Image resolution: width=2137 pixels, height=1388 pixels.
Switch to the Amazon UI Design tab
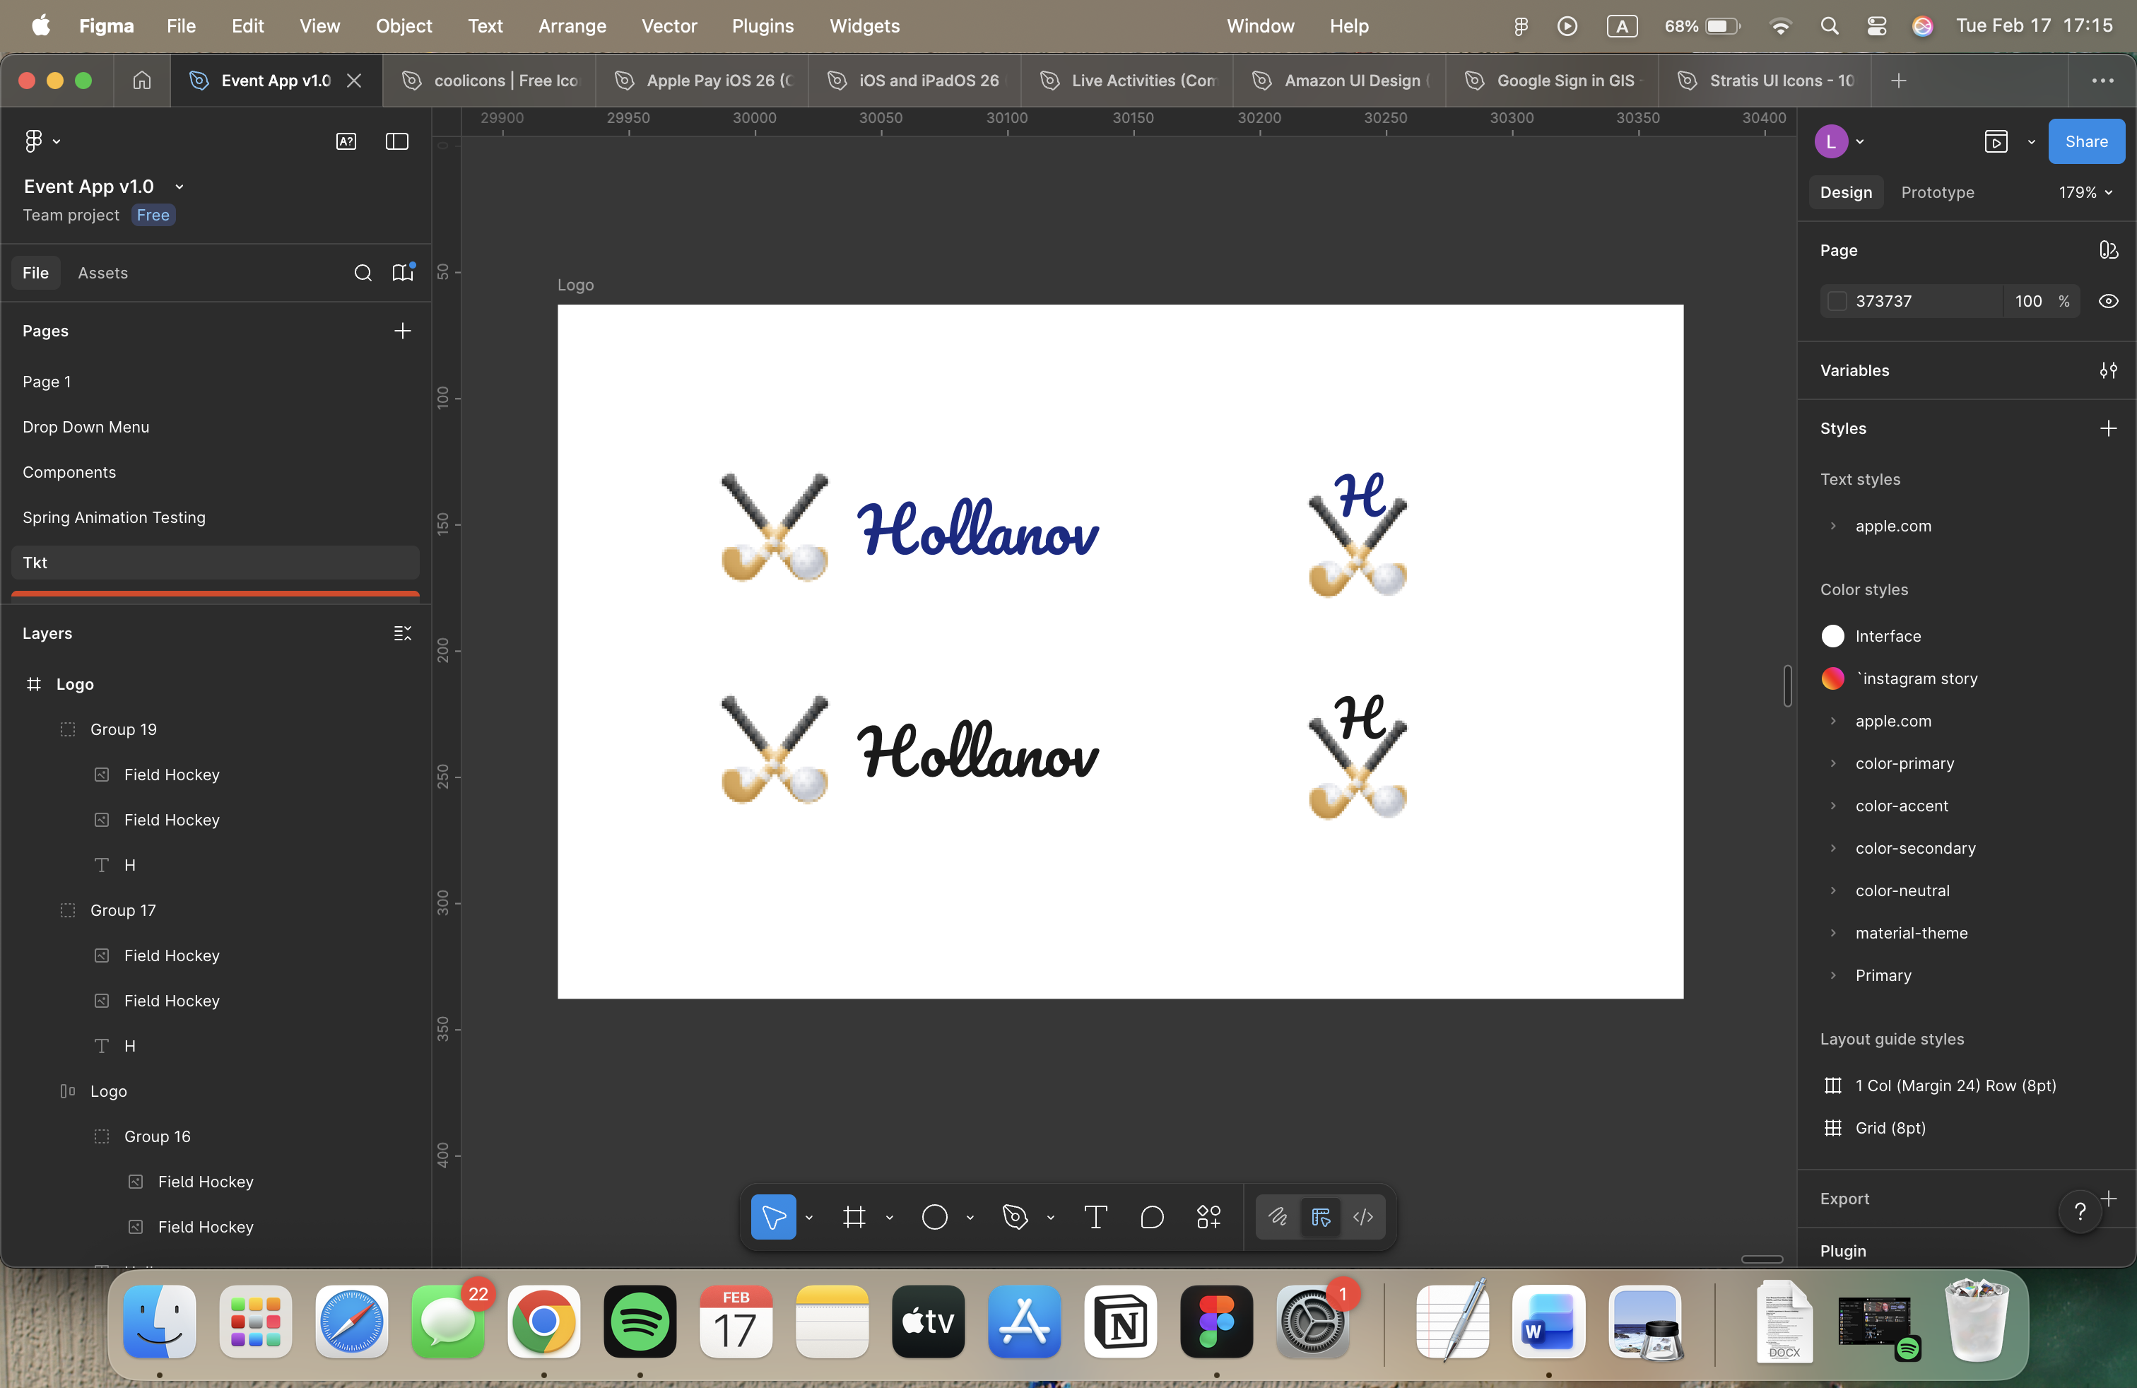click(1341, 81)
